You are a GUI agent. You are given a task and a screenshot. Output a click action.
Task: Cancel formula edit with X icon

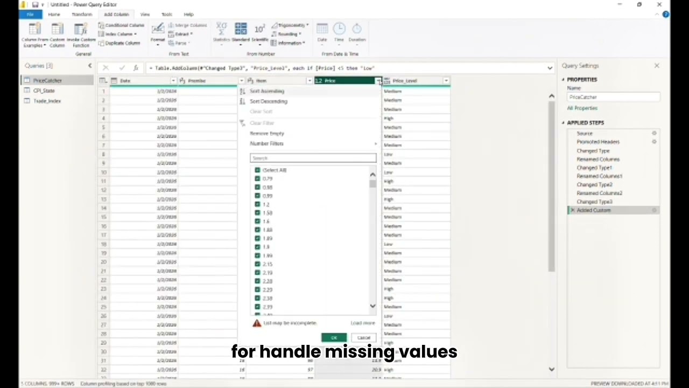(106, 68)
